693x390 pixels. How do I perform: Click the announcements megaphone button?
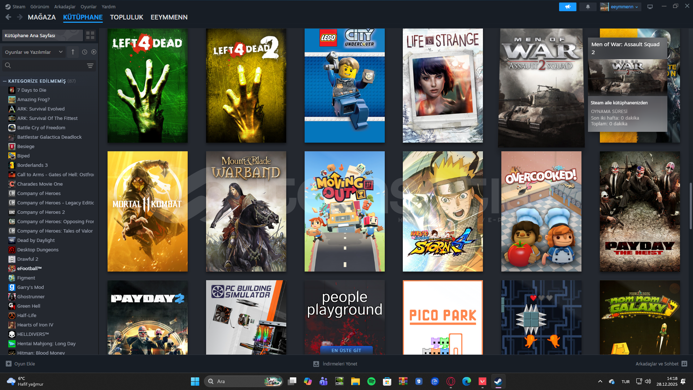click(567, 7)
